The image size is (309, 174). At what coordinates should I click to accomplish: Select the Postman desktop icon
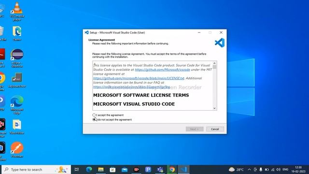click(x=17, y=150)
